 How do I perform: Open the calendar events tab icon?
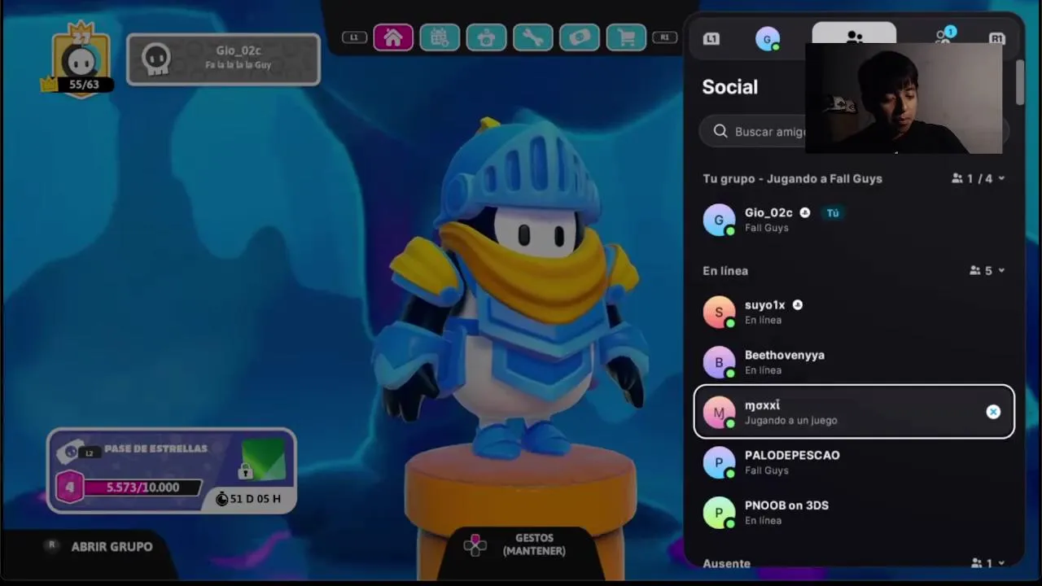(x=440, y=37)
